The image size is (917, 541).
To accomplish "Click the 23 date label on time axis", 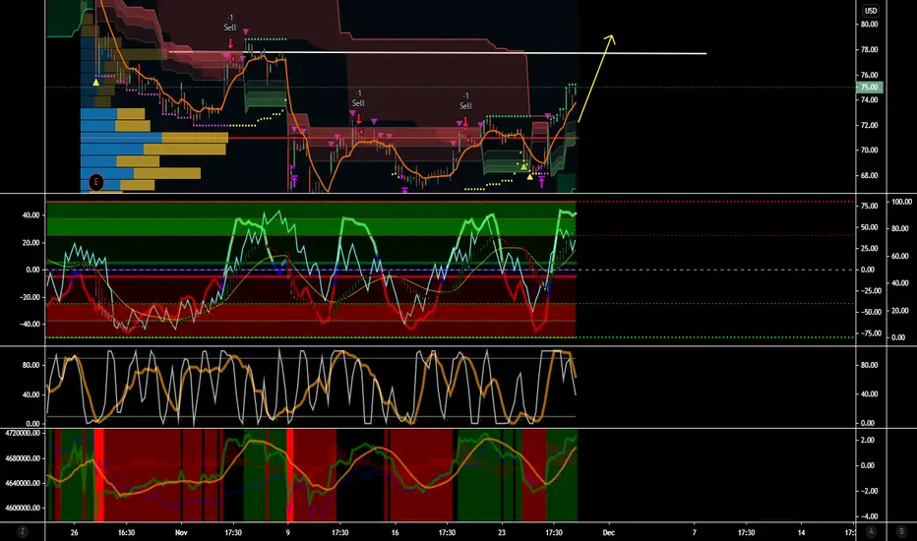I will [x=502, y=532].
